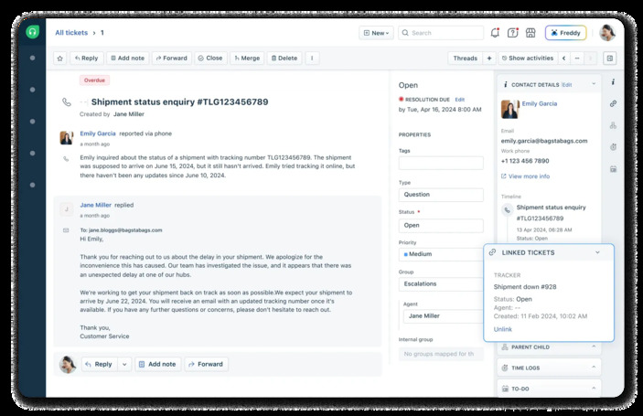Open the New dropdown menu
The image size is (643, 416).
[x=376, y=33]
